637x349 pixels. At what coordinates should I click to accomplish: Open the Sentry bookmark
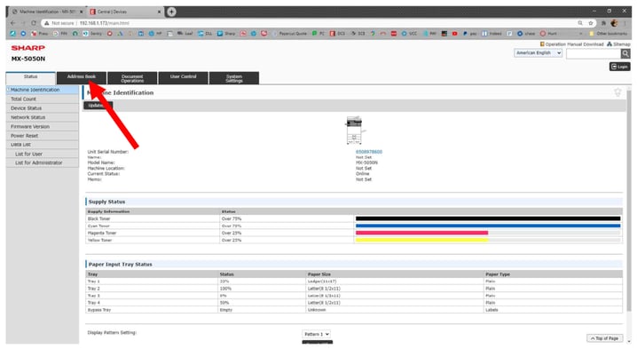[x=92, y=34]
